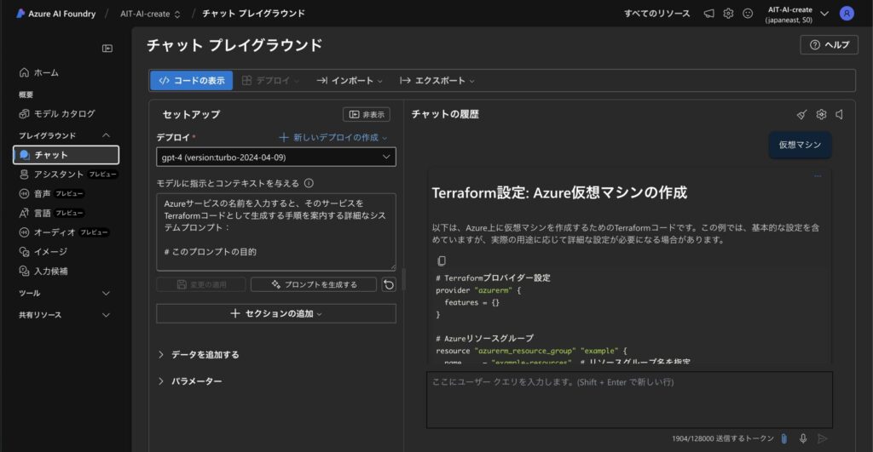Open the feedback smiley icon
The height and width of the screenshot is (452, 873).
748,14
